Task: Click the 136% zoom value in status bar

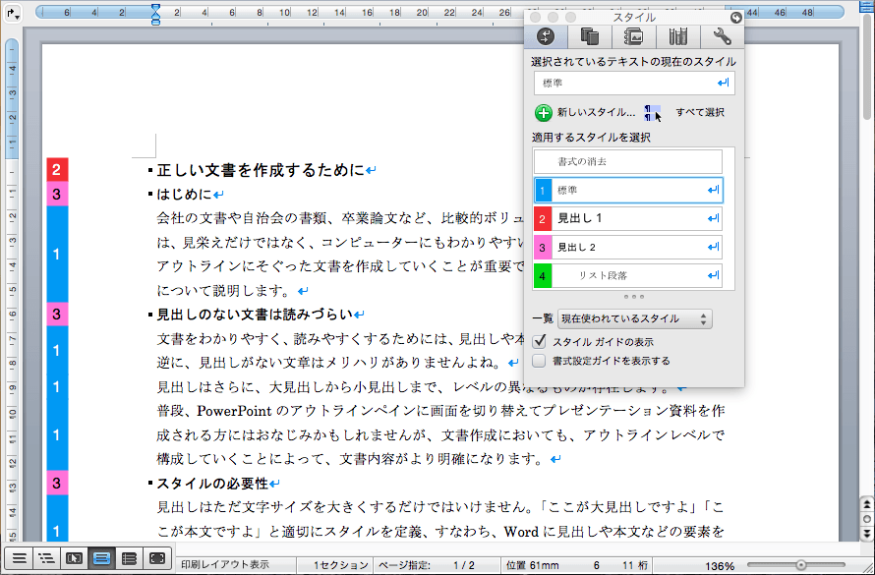Action: (720, 565)
